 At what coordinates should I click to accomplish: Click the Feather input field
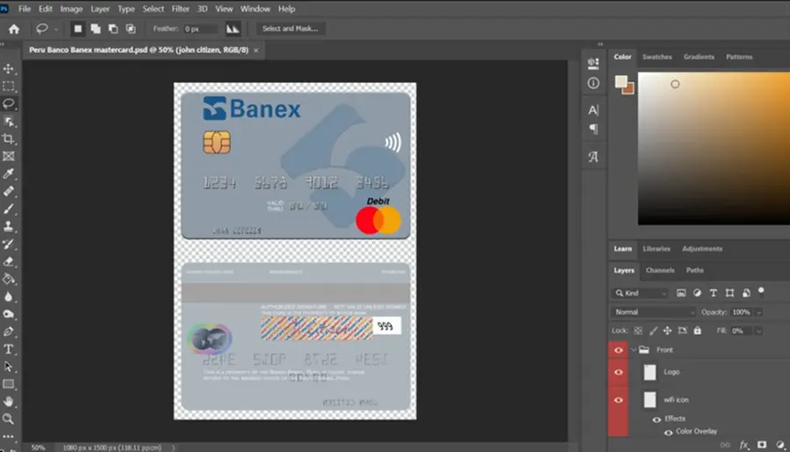(x=200, y=29)
